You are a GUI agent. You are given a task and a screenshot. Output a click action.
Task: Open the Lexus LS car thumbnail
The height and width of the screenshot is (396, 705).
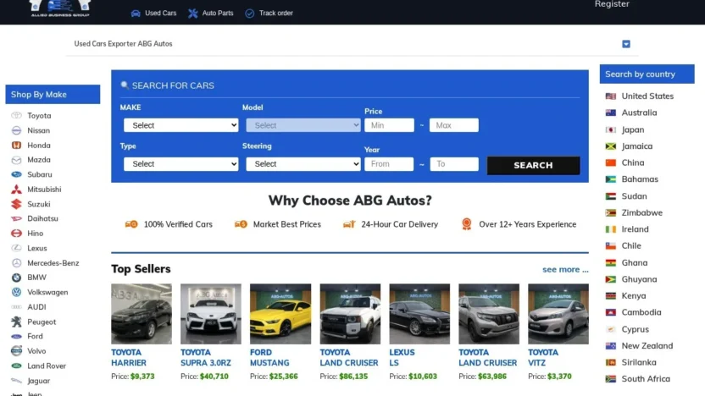[x=419, y=314]
